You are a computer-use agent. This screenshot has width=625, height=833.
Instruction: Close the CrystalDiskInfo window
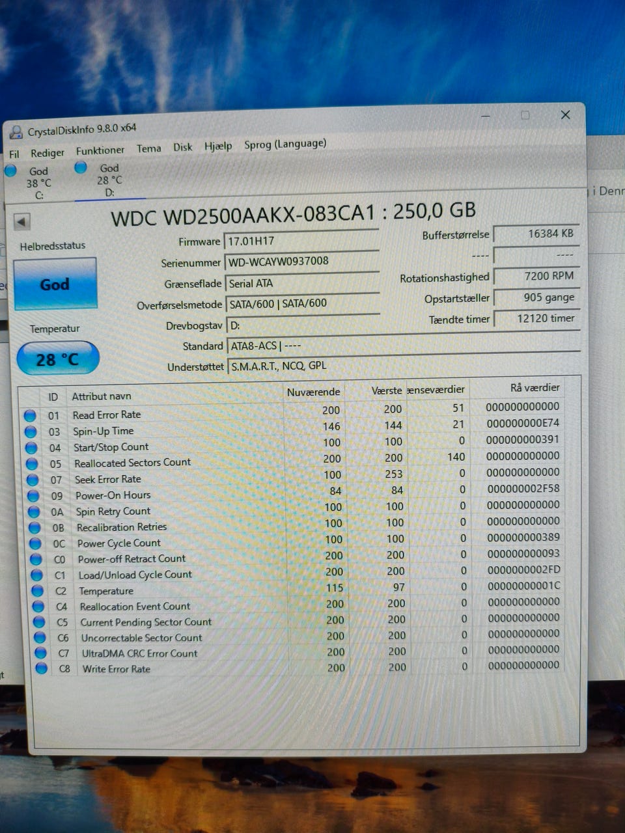point(565,115)
